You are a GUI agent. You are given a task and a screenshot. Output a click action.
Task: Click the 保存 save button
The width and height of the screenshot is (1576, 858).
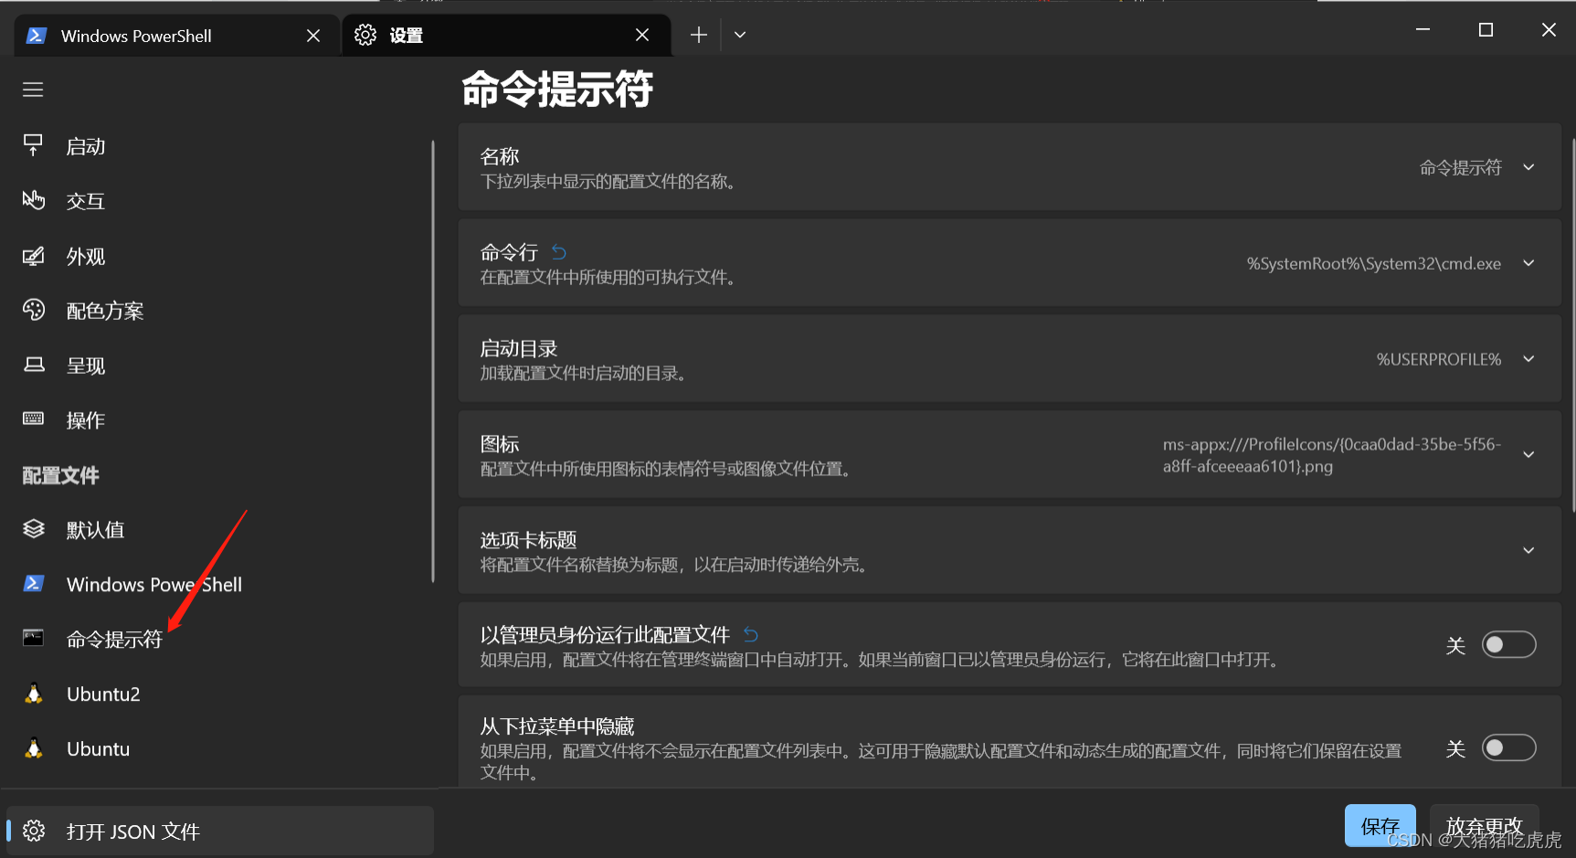click(1380, 826)
